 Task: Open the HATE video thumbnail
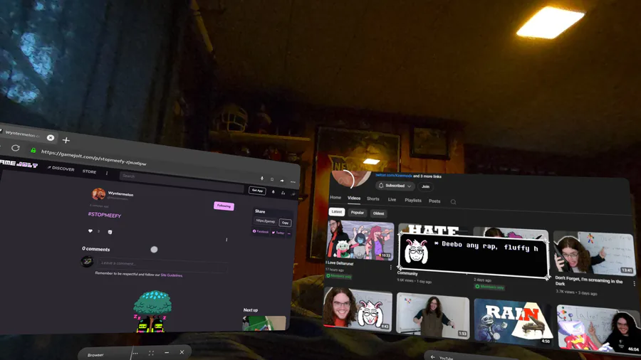(x=434, y=229)
